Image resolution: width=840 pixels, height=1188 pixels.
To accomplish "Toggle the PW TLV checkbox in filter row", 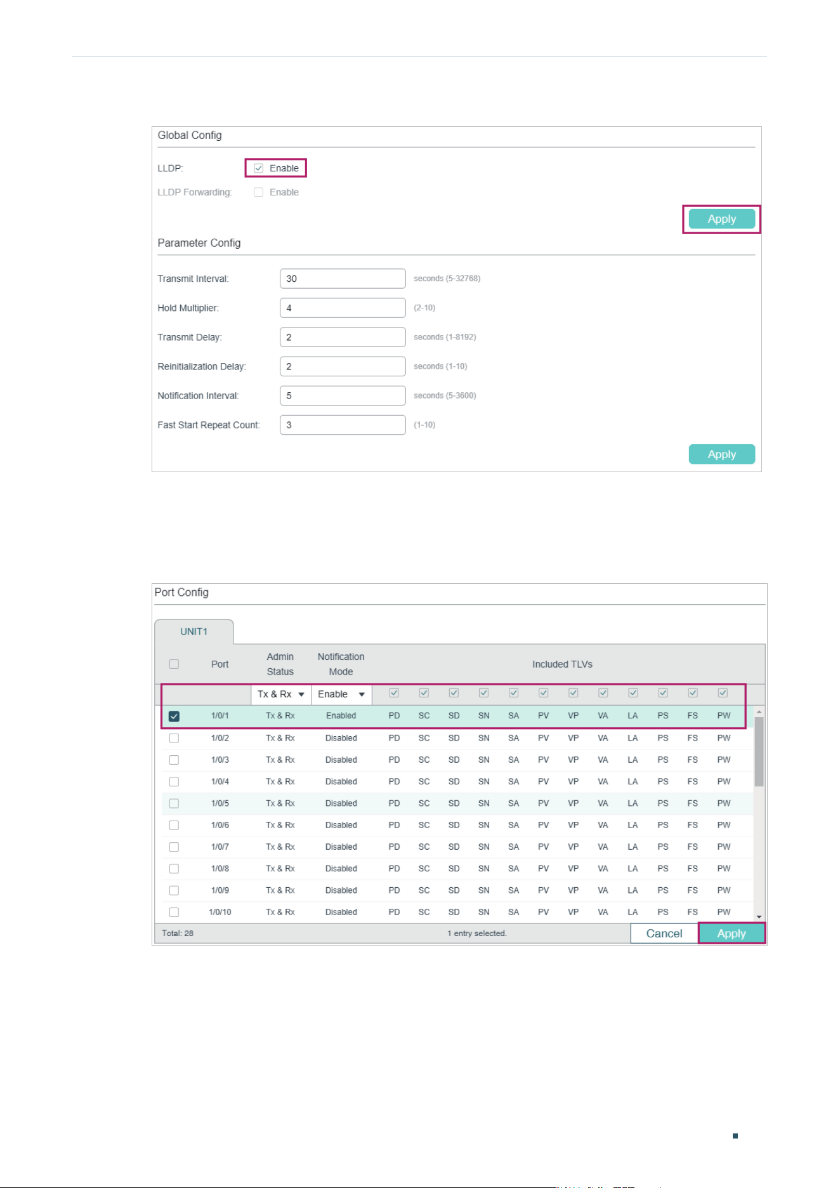I will pyautogui.click(x=723, y=693).
